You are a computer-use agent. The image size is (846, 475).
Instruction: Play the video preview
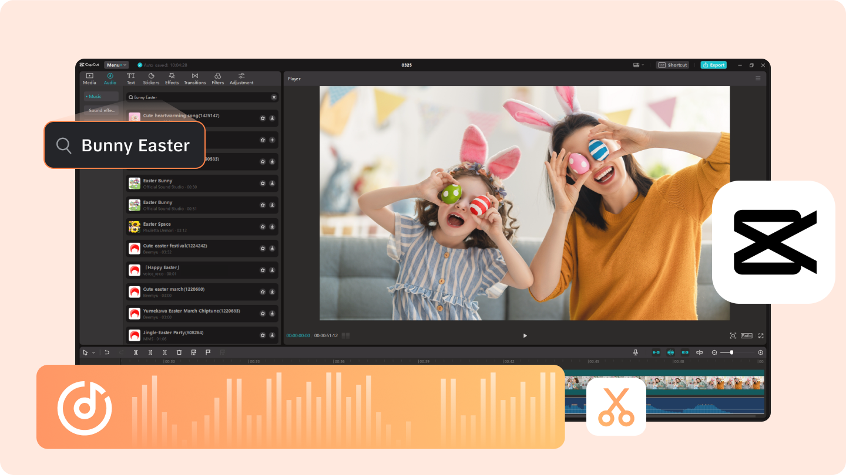click(x=525, y=335)
